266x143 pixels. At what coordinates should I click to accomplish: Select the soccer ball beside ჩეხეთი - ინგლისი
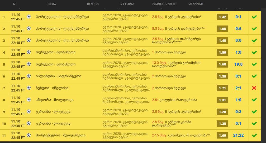(x=29, y=88)
